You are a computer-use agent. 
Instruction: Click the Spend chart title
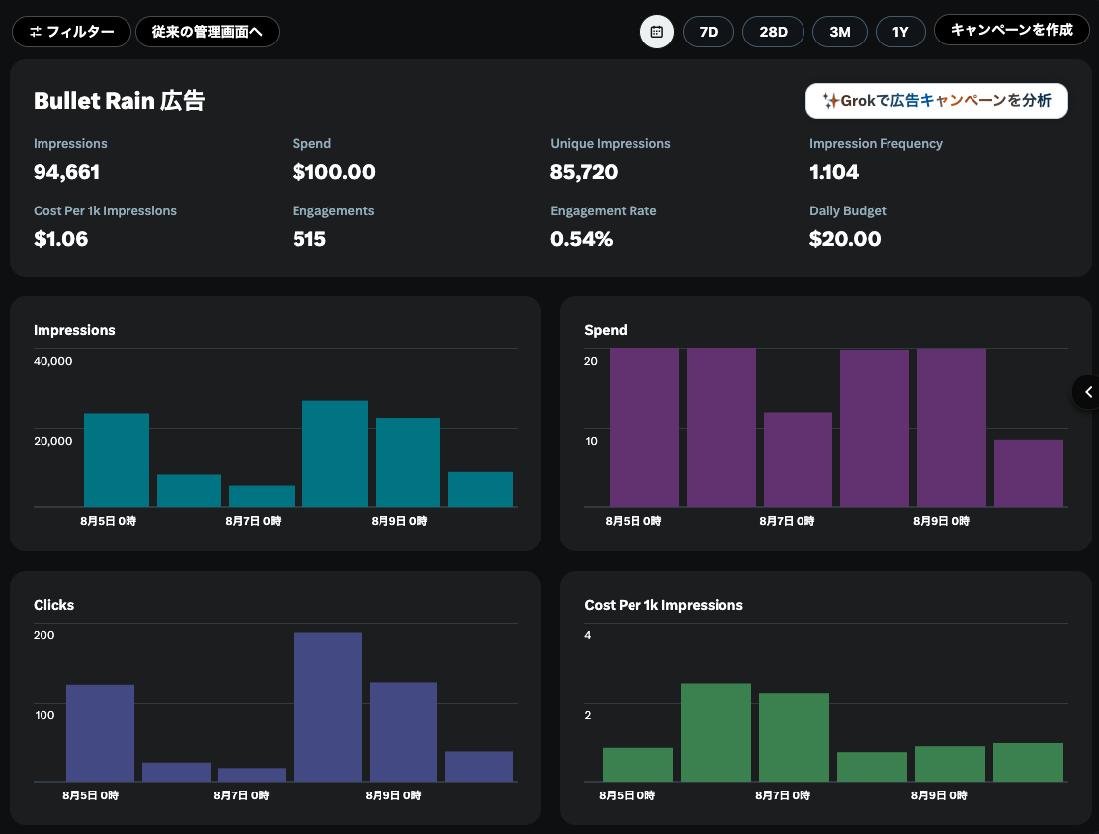coord(606,330)
